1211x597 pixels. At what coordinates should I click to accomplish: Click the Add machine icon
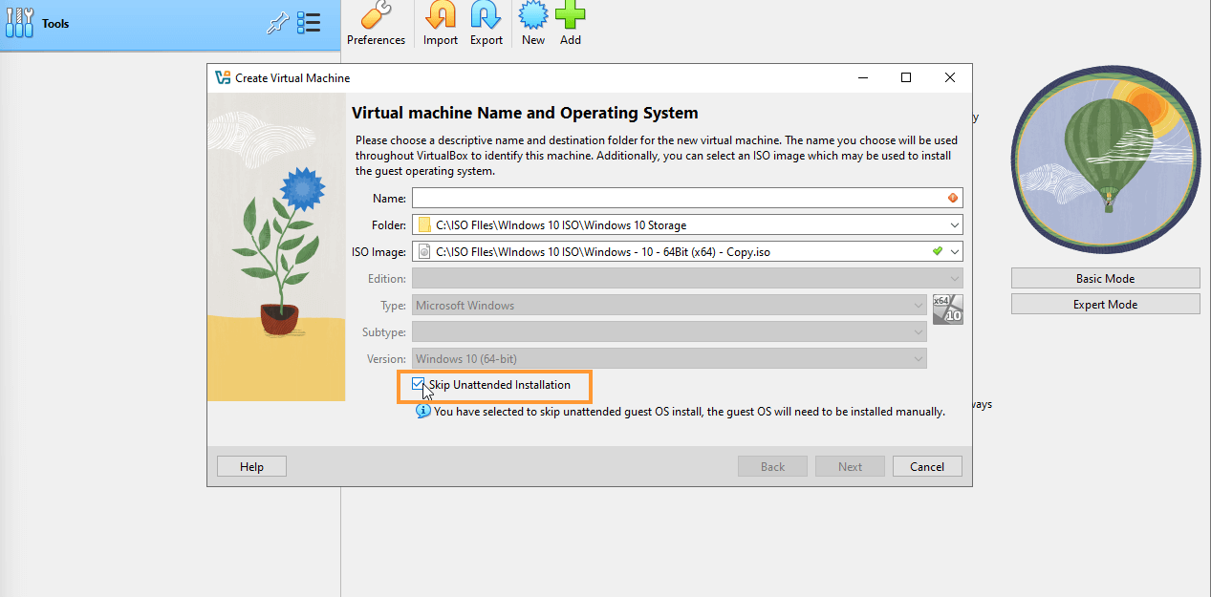[571, 24]
